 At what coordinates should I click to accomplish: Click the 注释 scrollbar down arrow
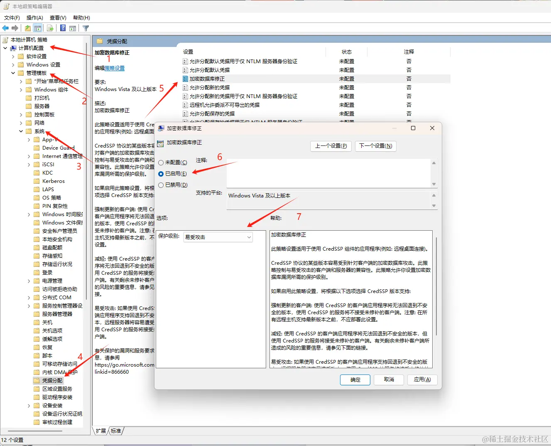click(434, 184)
